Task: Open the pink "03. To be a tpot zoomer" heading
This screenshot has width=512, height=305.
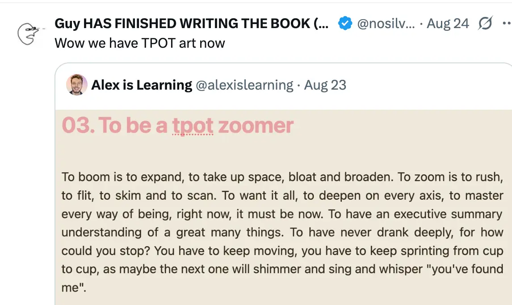Action: pos(177,125)
